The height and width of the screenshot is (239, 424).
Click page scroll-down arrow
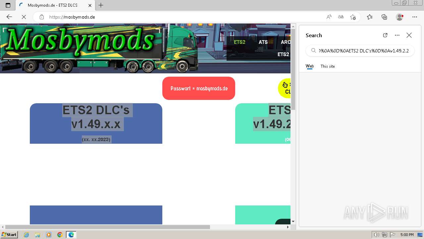(x=293, y=221)
